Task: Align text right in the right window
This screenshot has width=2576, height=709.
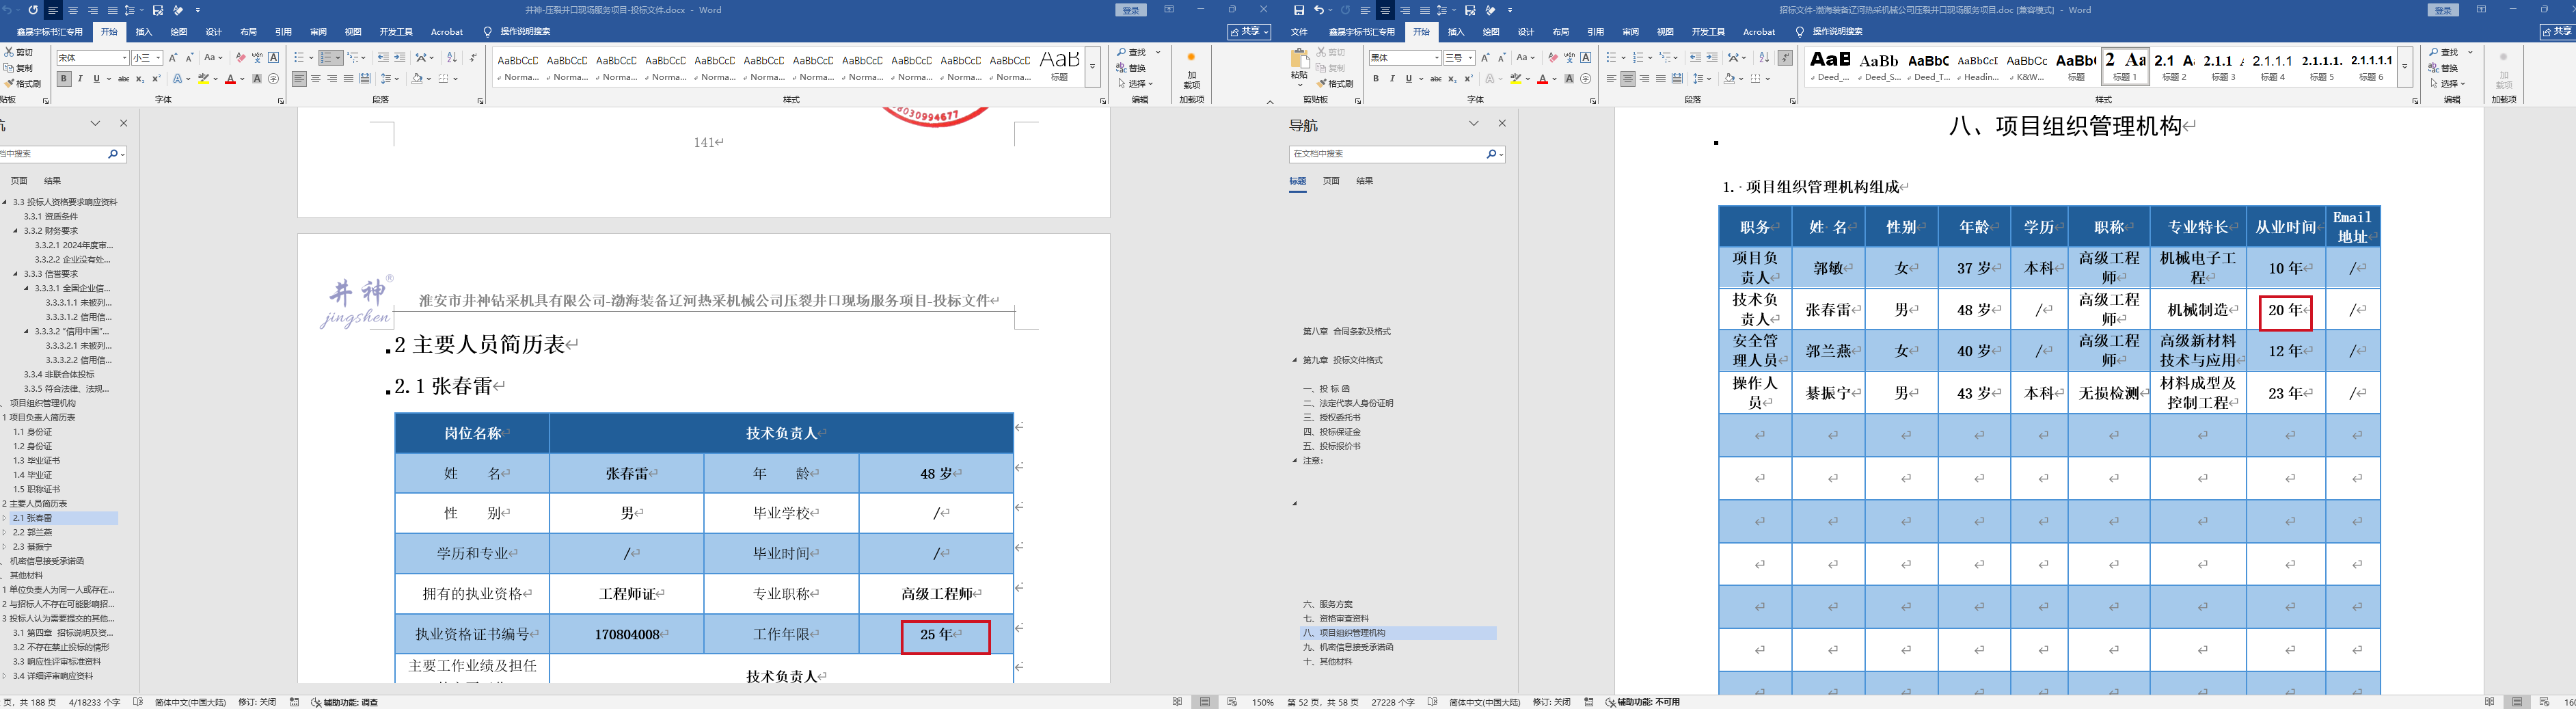Action: (1644, 79)
